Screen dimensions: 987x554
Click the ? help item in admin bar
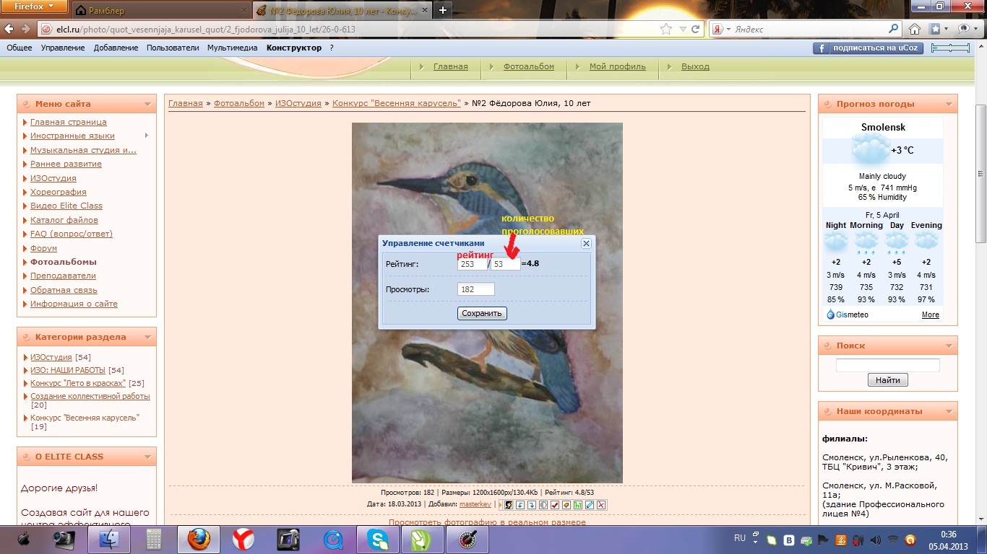(x=332, y=48)
